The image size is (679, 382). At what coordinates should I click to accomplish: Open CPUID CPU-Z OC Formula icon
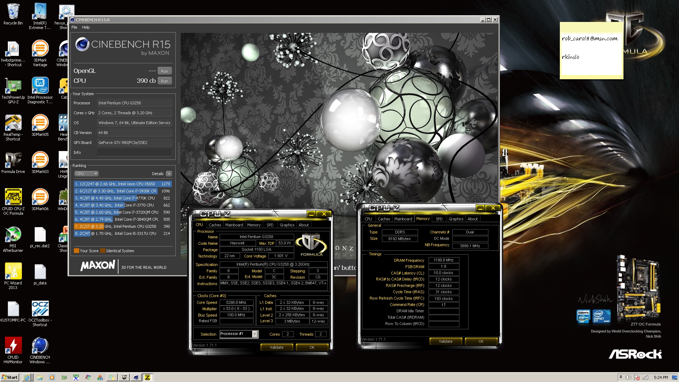[x=13, y=202]
